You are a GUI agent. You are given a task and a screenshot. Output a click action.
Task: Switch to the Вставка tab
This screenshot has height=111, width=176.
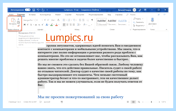[x=32, y=15]
